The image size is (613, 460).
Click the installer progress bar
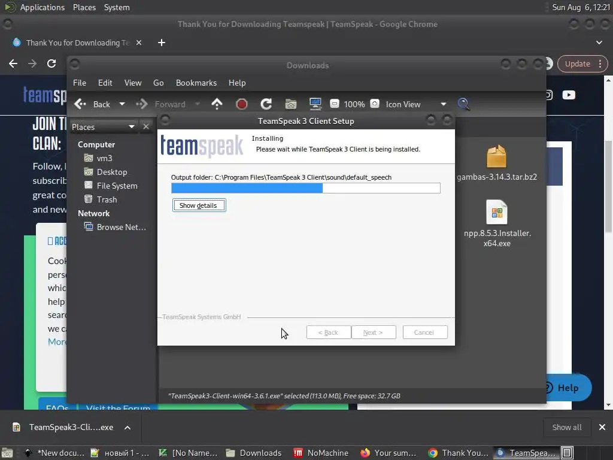pyautogui.click(x=306, y=188)
